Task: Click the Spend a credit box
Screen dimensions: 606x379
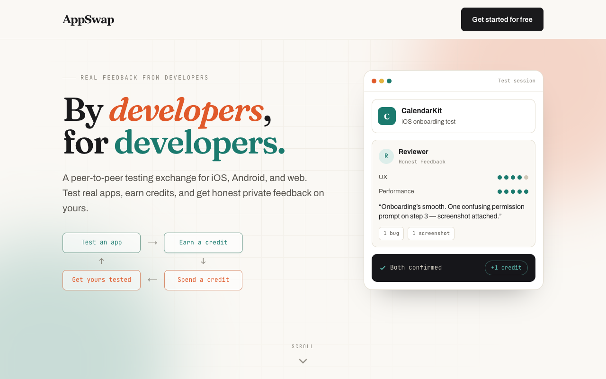Action: (203, 280)
